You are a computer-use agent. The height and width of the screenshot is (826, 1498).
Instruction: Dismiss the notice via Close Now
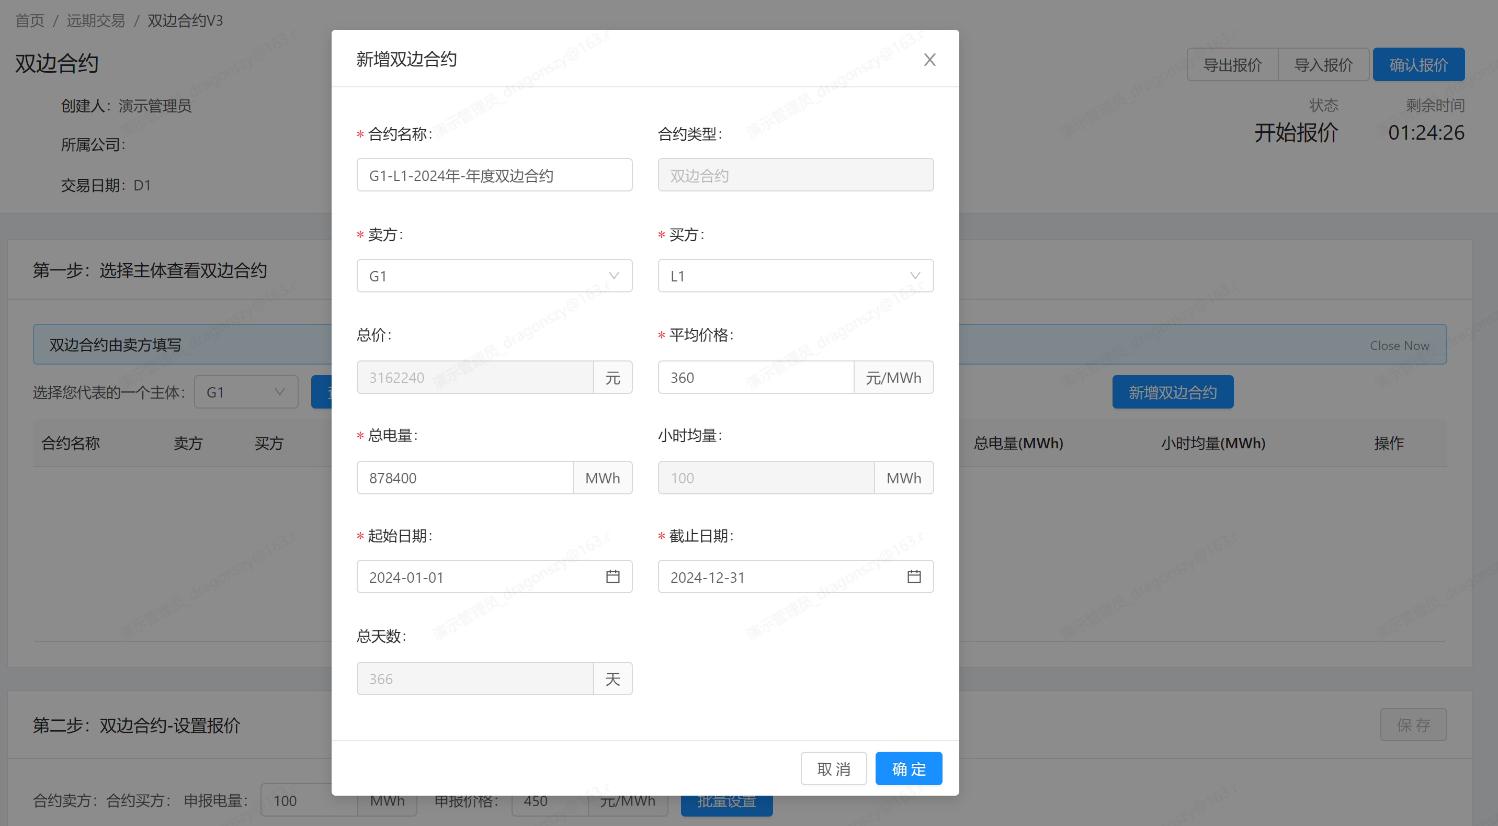(x=1399, y=345)
